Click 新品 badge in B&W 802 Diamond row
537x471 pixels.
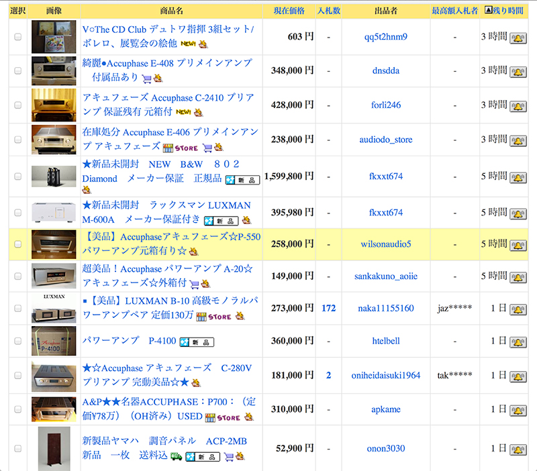242,180
